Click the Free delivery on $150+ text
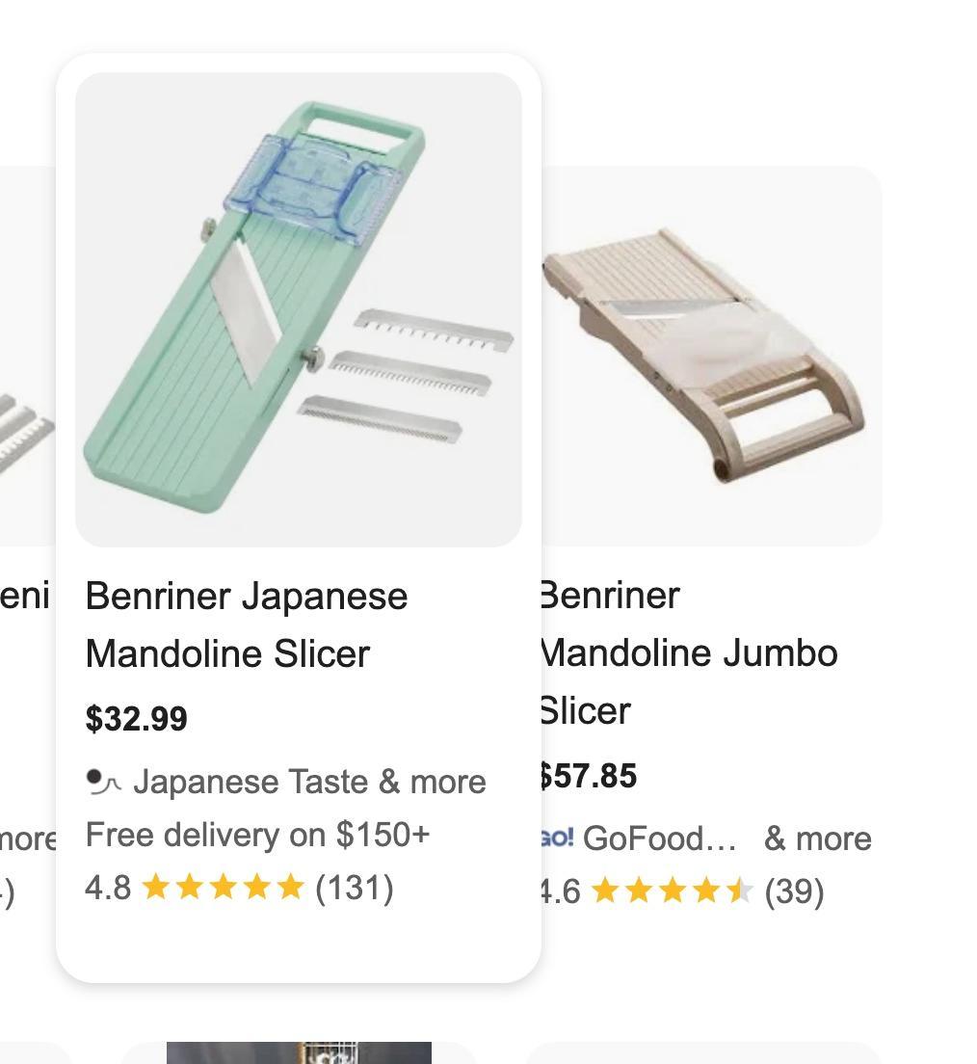The image size is (977, 1064). (x=258, y=835)
